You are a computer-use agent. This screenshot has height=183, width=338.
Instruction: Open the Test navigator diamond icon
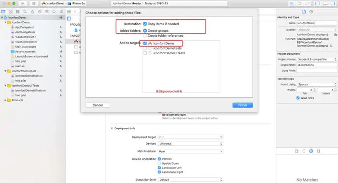[x=40, y=12]
